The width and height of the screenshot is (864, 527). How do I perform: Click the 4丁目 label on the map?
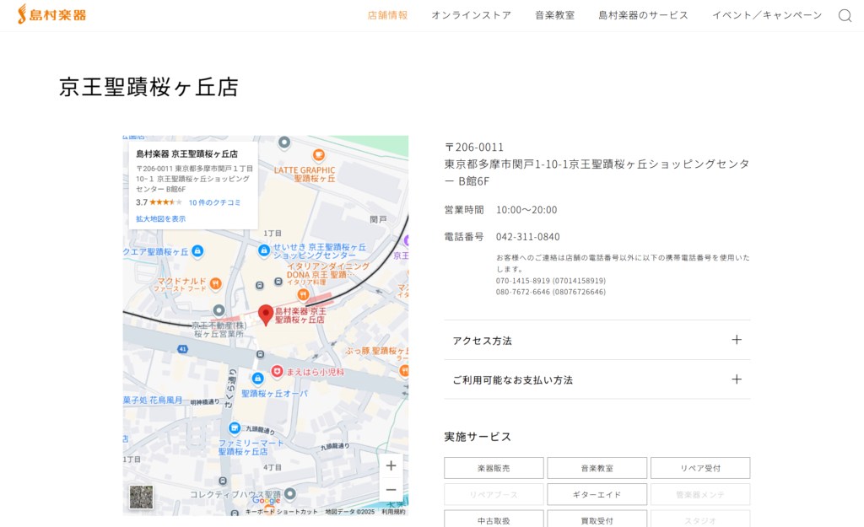click(273, 467)
